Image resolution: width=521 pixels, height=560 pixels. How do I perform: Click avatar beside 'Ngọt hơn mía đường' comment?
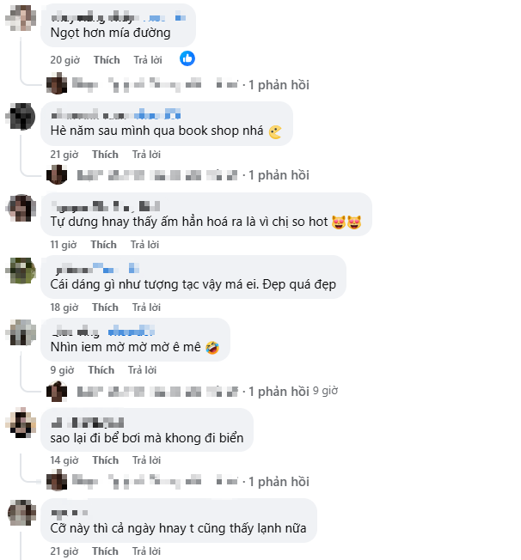(21, 18)
